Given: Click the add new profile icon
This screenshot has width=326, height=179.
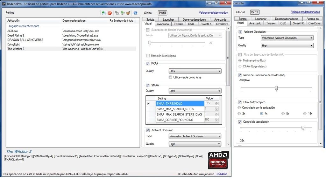Looking at the screenshot, I should (x=103, y=13).
